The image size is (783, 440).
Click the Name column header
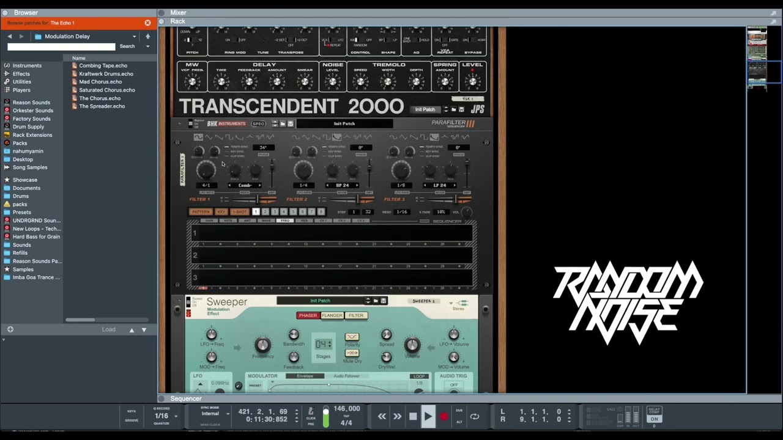point(78,58)
